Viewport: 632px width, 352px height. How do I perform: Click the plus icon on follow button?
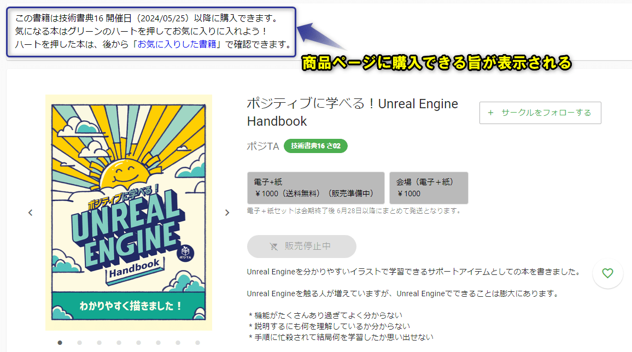(490, 113)
